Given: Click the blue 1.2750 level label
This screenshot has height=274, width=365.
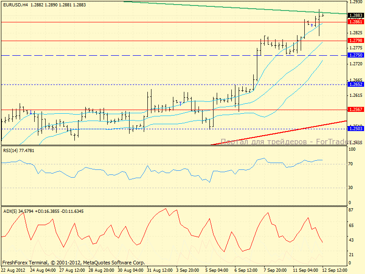Looking at the screenshot, I should (355, 55).
